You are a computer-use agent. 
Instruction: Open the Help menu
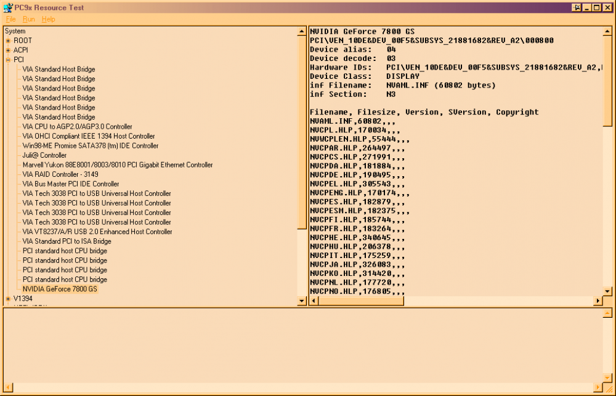click(48, 19)
